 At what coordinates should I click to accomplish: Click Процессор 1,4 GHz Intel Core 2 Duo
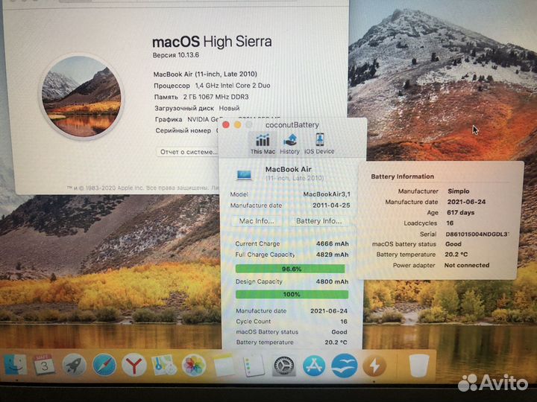(212, 86)
